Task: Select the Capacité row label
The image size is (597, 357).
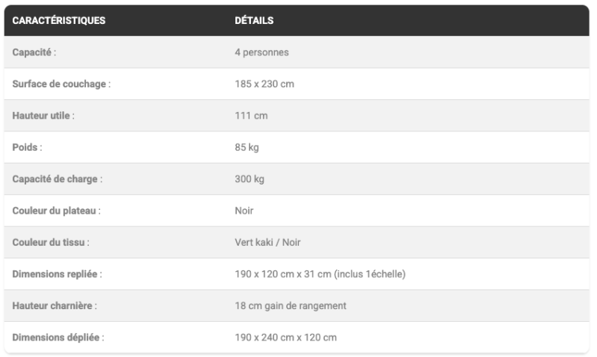Action: pos(34,52)
